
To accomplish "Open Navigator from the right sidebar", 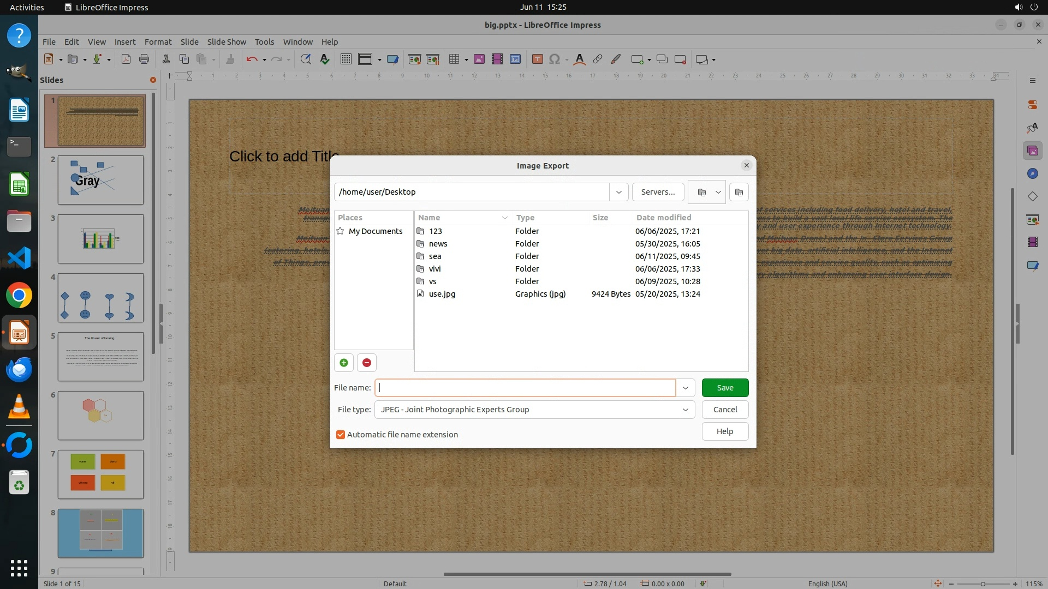I will [x=1032, y=173].
